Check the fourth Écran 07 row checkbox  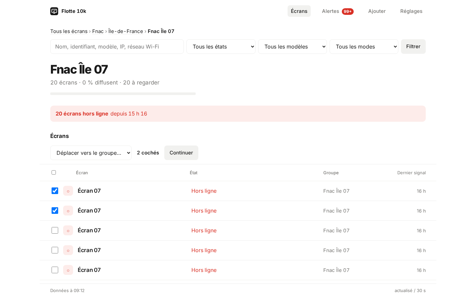(55, 250)
